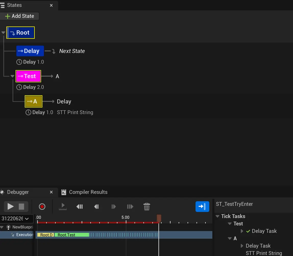The height and width of the screenshot is (256, 293).
Task: Select the magenta Test state
Action: (28, 76)
